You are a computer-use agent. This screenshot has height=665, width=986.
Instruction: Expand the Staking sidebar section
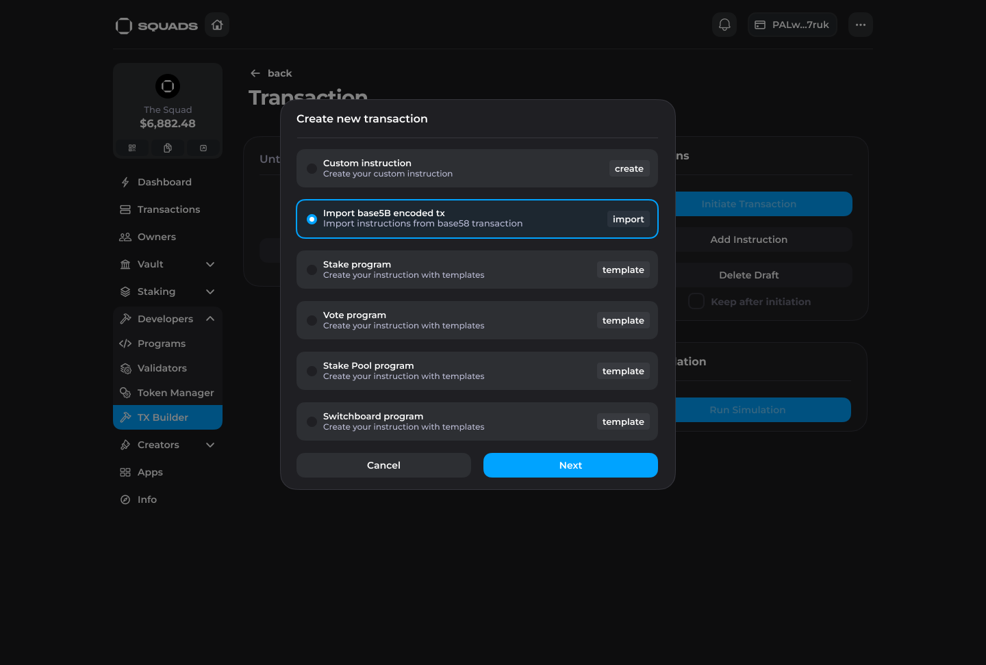(x=210, y=291)
